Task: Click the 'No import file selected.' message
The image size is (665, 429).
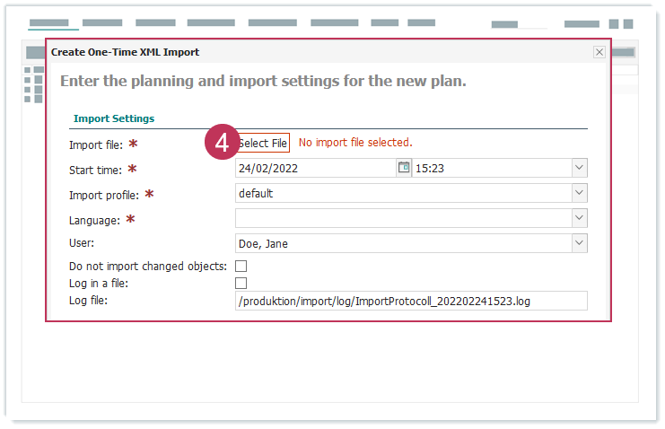Action: [x=355, y=143]
